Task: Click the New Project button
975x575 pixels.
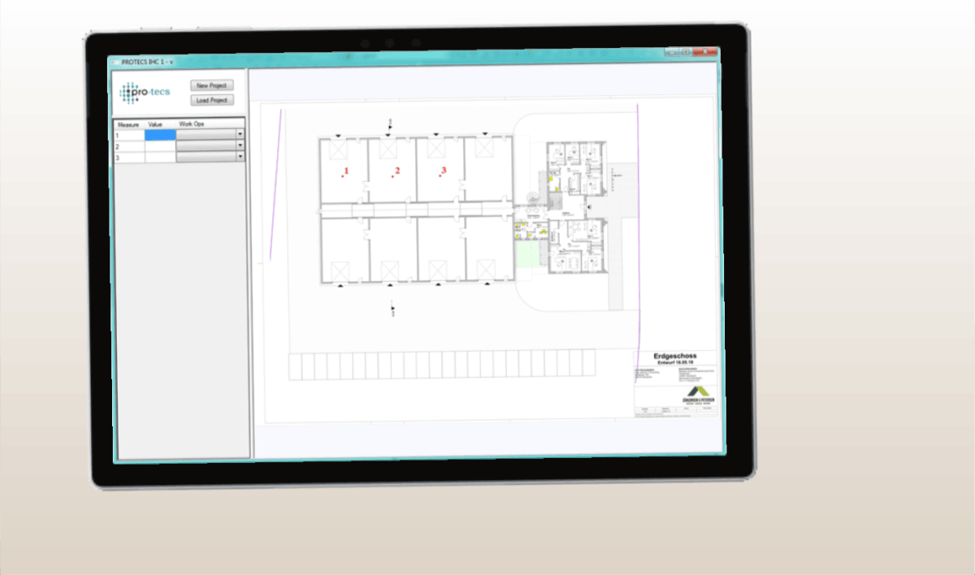Action: (x=212, y=85)
